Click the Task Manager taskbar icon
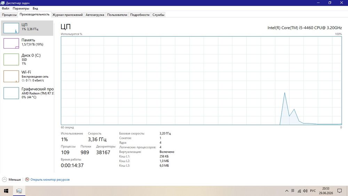This screenshot has height=196, width=348. [x=19, y=191]
